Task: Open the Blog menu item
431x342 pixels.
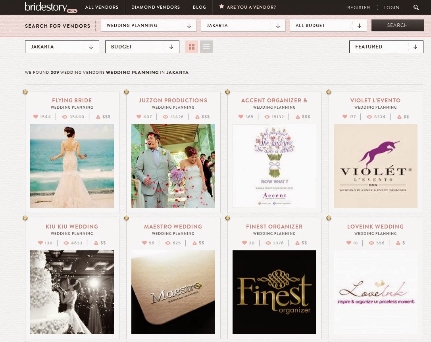Action: point(199,7)
